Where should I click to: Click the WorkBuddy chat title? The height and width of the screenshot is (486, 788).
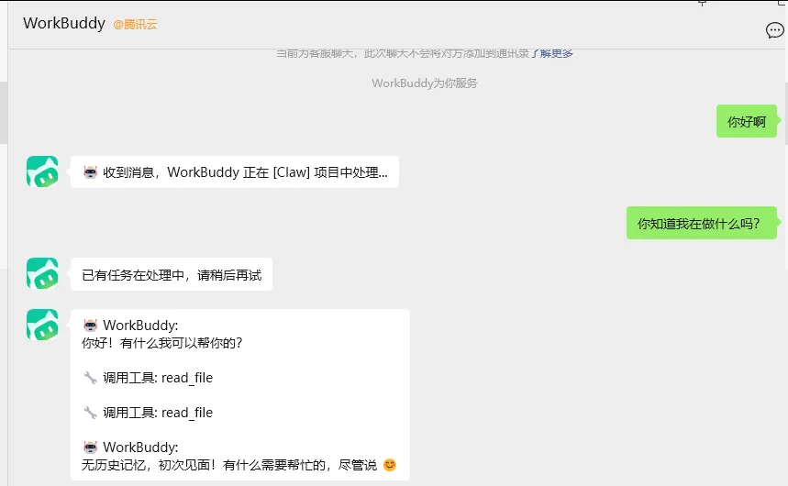point(64,23)
